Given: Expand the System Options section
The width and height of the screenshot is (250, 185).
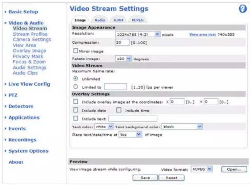Looking at the screenshot, I should click(28, 151).
